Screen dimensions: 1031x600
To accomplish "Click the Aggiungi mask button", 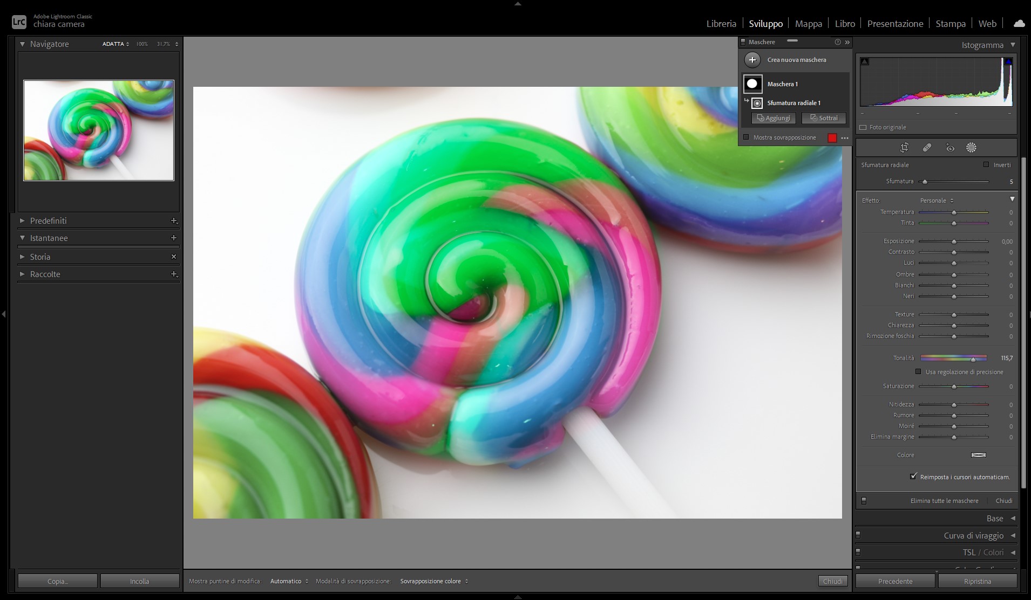I will [x=774, y=118].
